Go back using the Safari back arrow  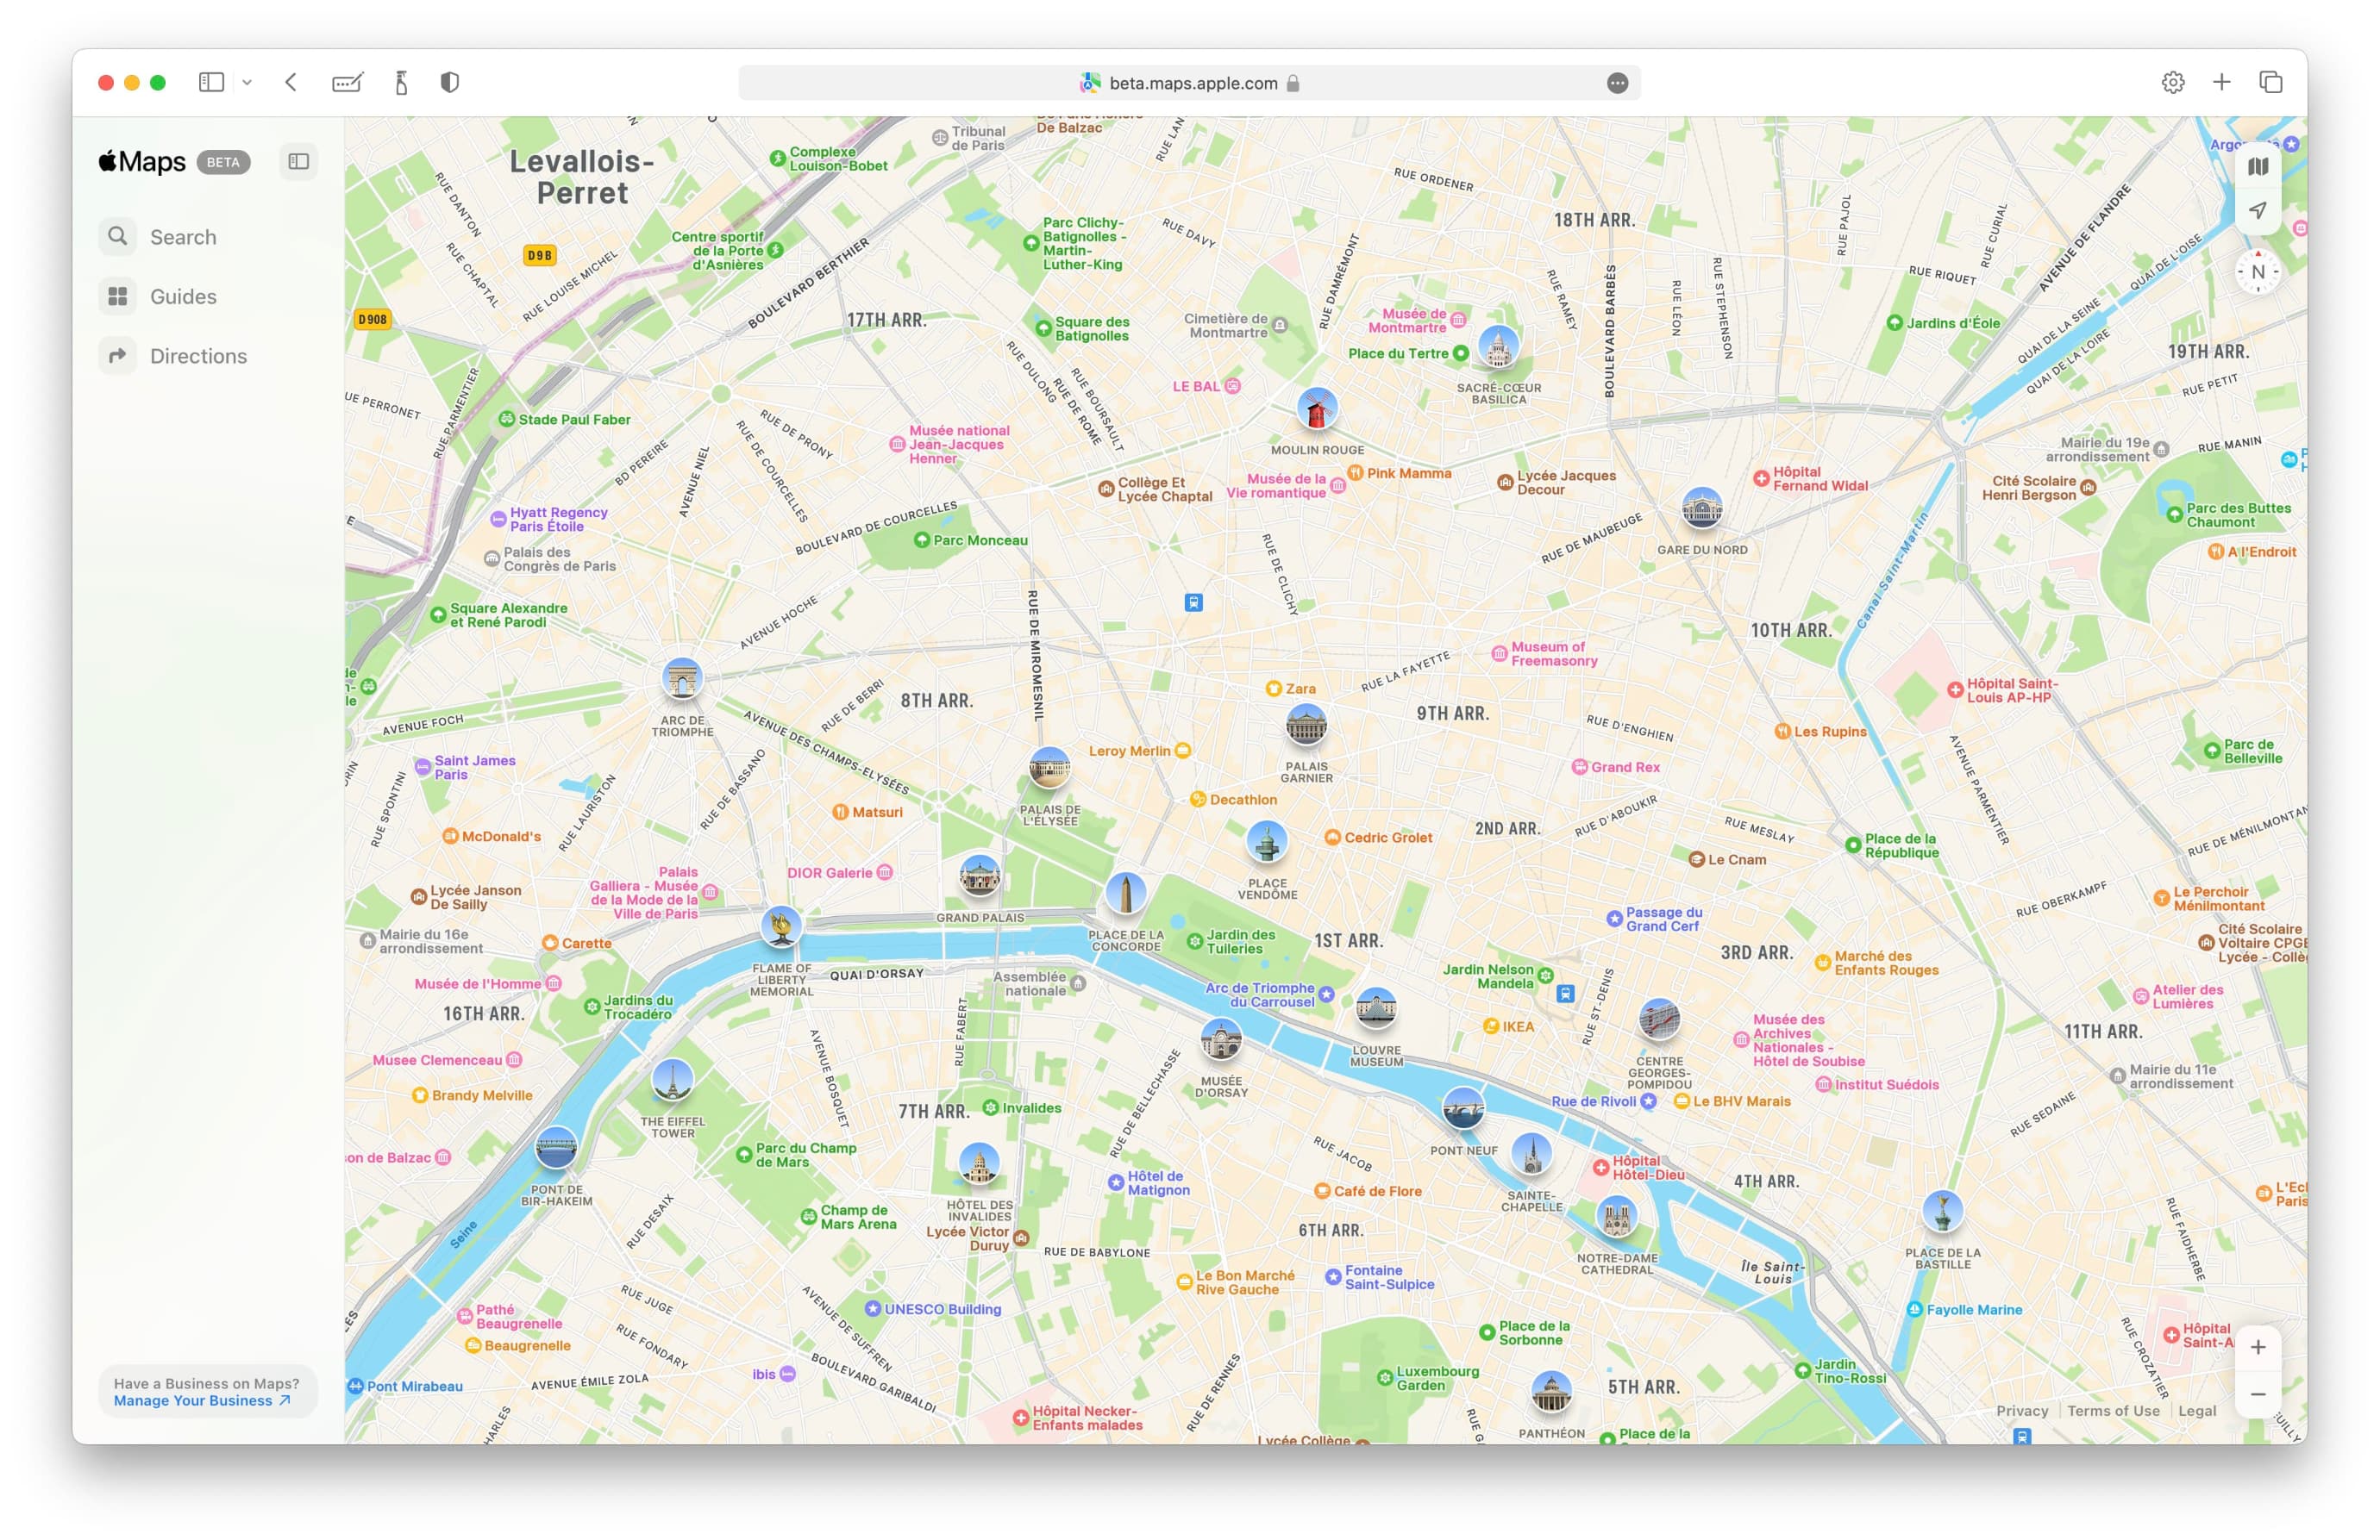(x=291, y=83)
